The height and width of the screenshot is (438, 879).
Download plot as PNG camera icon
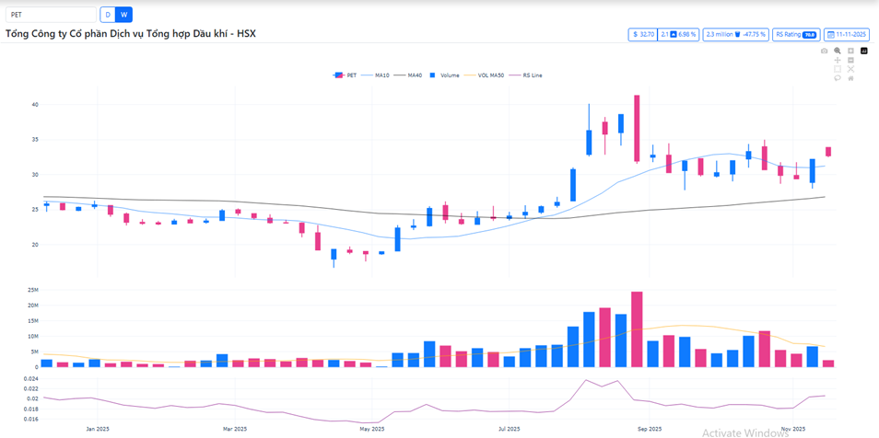(x=824, y=52)
